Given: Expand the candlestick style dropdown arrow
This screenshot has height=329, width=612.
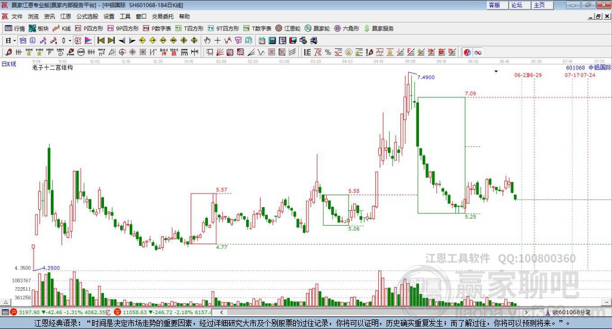Looking at the screenshot, I should point(70,41).
